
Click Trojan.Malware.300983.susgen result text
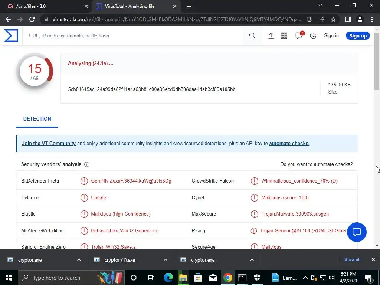(295, 214)
